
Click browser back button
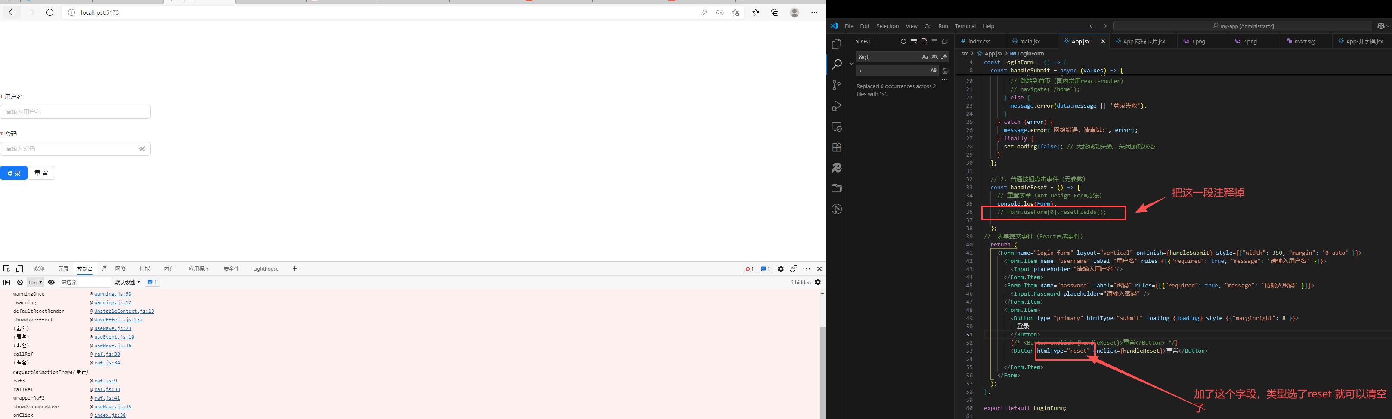[x=11, y=12]
